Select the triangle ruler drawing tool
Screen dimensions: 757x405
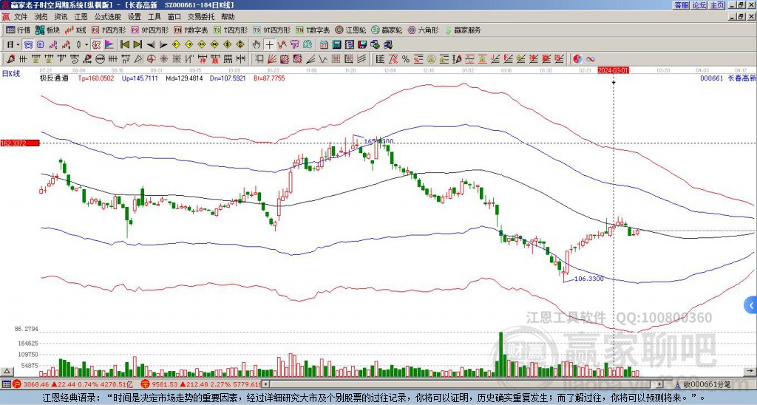(138, 59)
